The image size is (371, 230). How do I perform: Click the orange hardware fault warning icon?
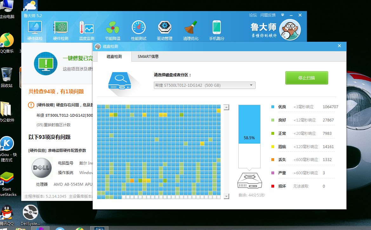coord(31,105)
